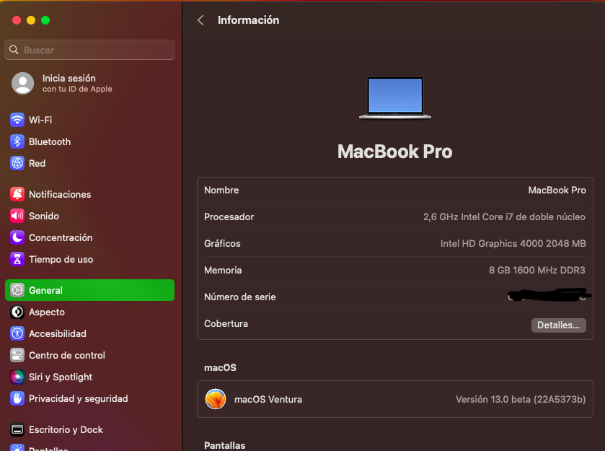Viewport: 605px width, 451px height.
Task: Open Accesibilidad settings pane
Action: point(89,333)
